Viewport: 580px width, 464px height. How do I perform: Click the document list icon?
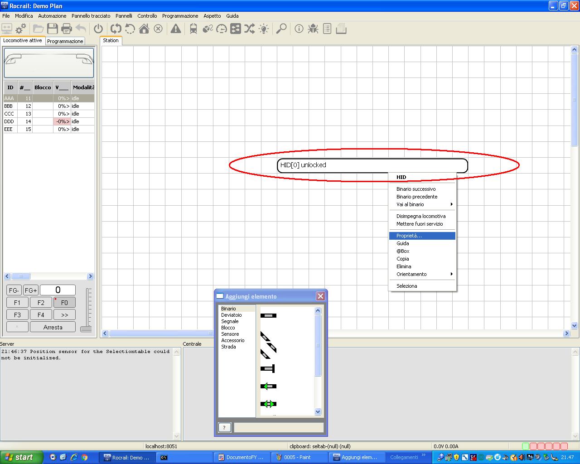327,29
